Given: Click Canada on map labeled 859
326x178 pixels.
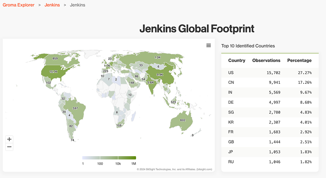Looking at the screenshot, I should (55, 59).
